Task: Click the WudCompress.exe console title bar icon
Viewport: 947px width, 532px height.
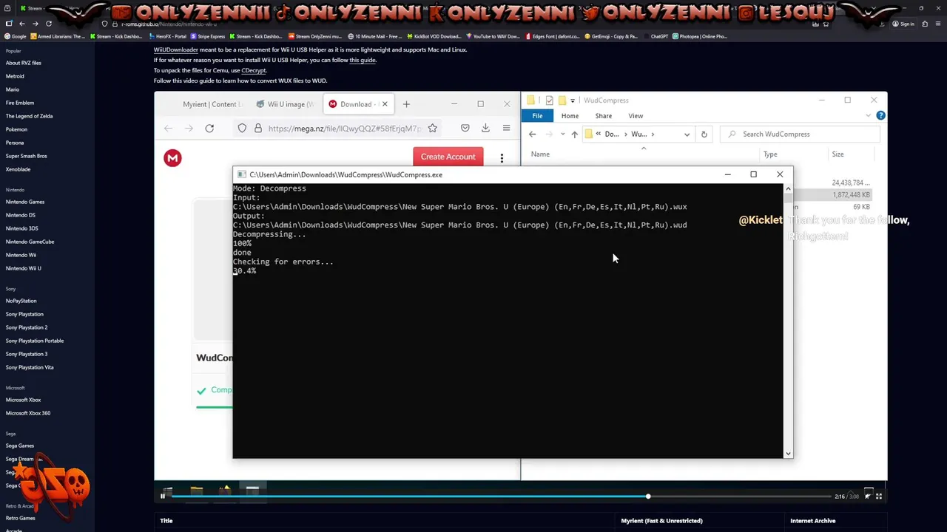Action: pyautogui.click(x=242, y=175)
